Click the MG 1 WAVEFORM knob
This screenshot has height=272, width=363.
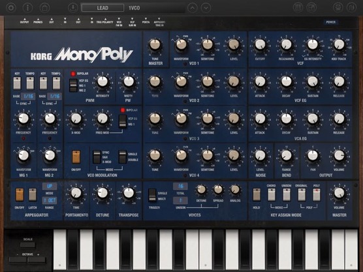pyautogui.click(x=24, y=156)
